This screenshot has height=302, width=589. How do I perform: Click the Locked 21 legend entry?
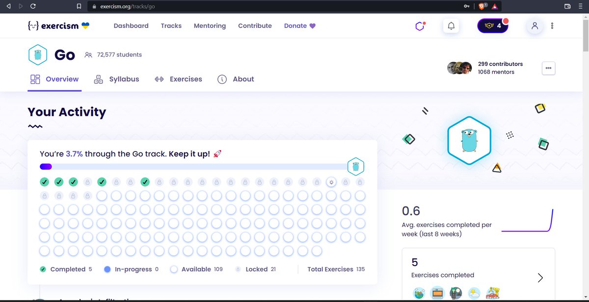click(x=256, y=269)
